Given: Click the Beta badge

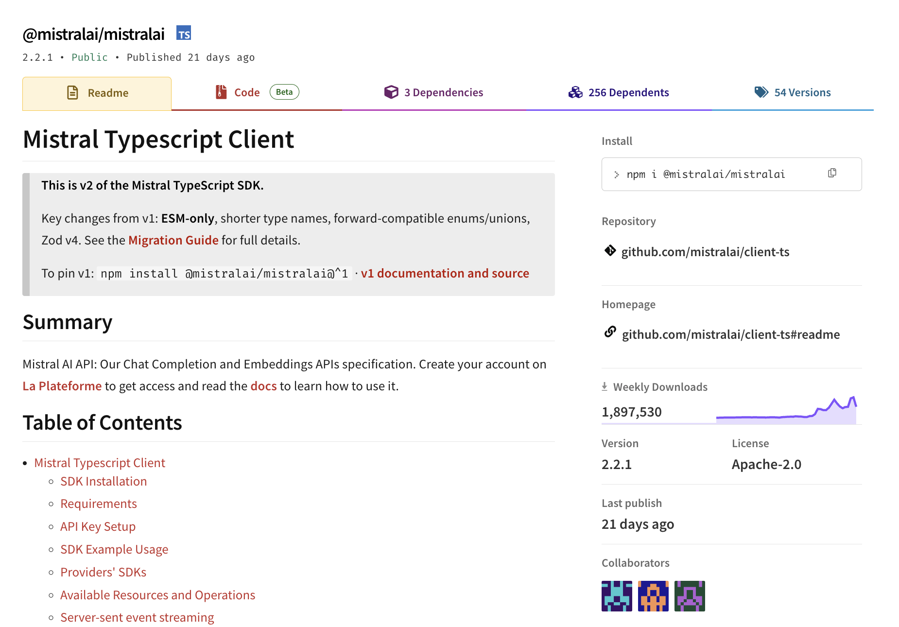Looking at the screenshot, I should pos(284,92).
